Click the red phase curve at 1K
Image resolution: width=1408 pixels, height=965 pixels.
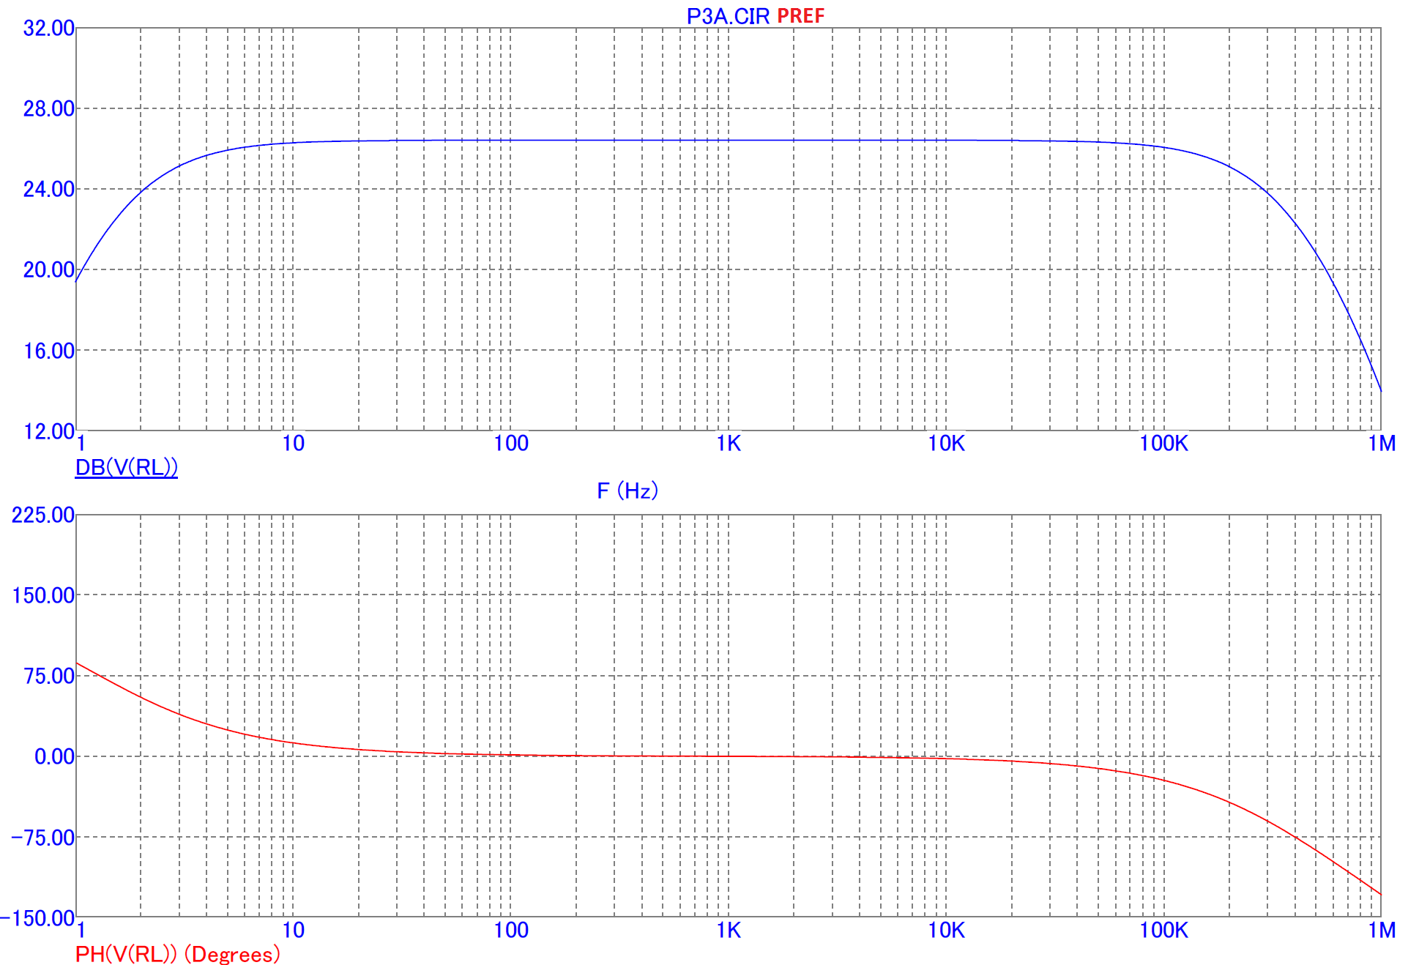[x=729, y=756]
